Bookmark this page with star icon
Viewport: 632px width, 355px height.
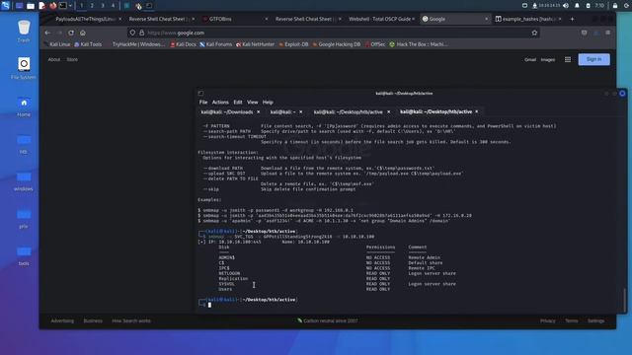(534, 33)
